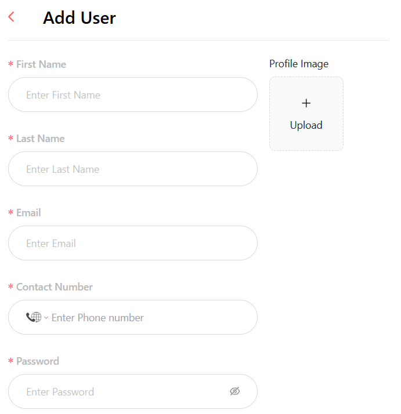Focus the Enter First Name field
Screen dimensions: 401x414
click(x=133, y=95)
